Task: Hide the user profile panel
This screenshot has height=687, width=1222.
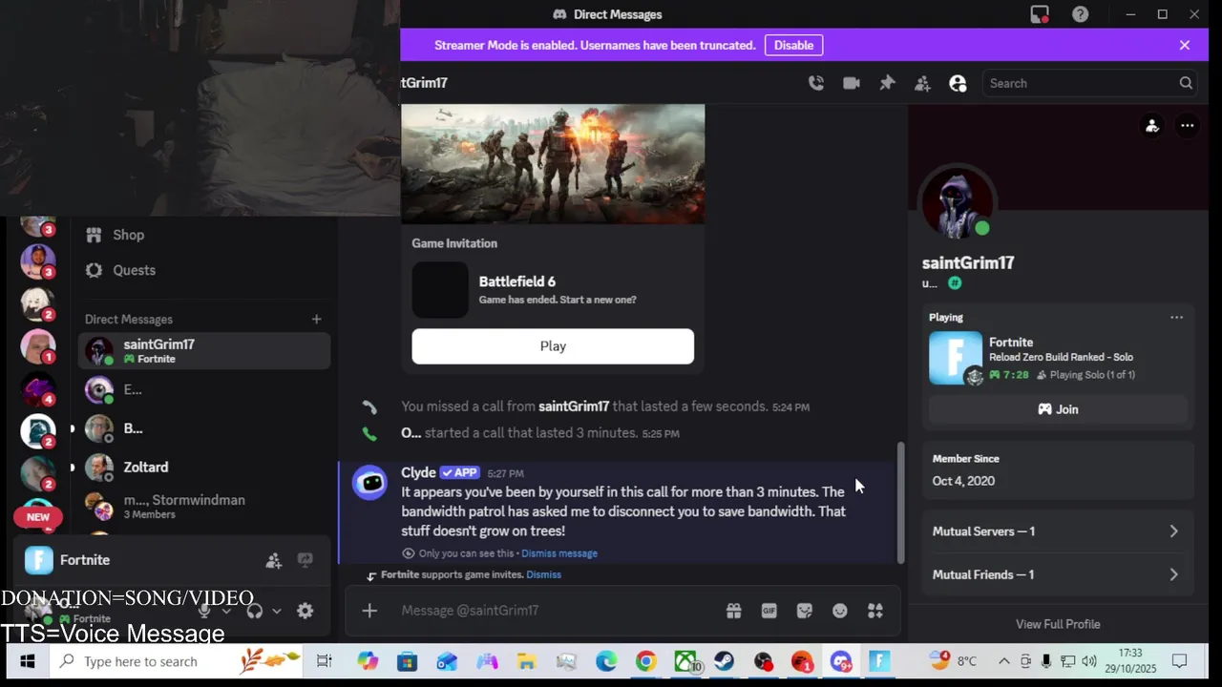Action: pos(958,83)
